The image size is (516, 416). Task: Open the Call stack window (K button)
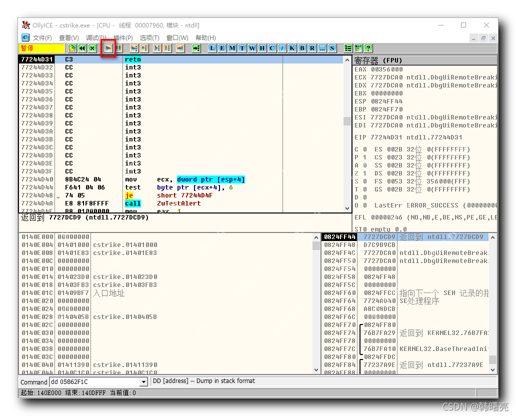292,48
